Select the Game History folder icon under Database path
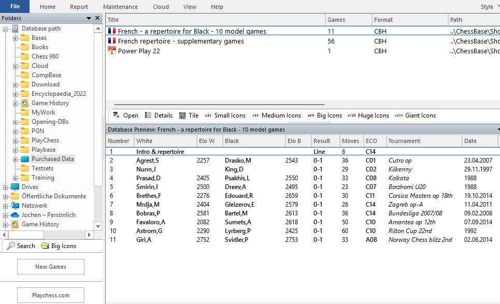The image size is (500, 304). 24,103
